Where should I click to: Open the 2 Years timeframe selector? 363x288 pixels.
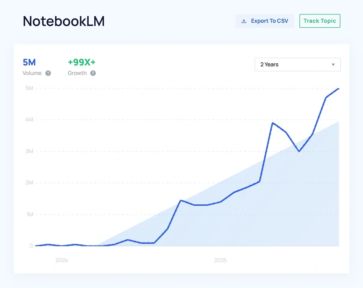pyautogui.click(x=297, y=65)
